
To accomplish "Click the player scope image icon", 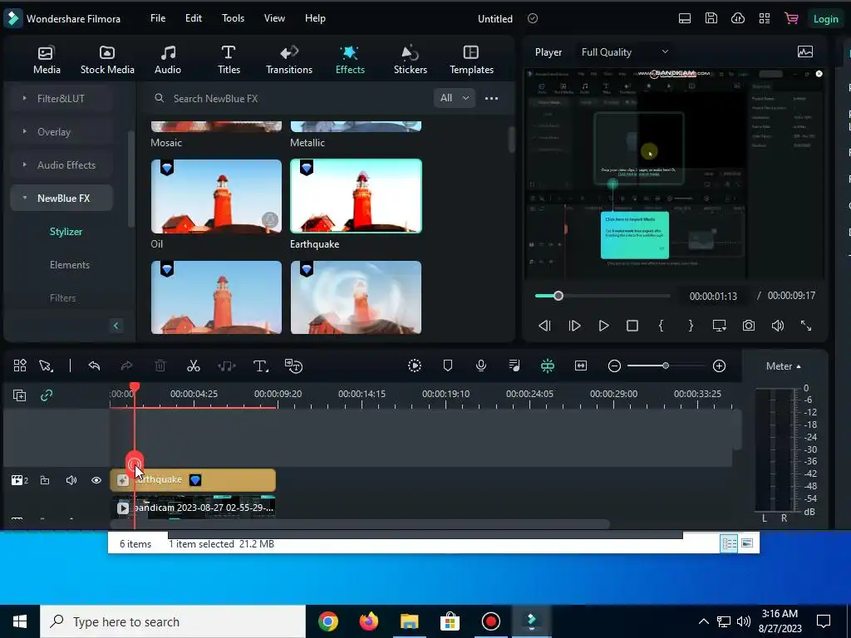I will coord(804,52).
